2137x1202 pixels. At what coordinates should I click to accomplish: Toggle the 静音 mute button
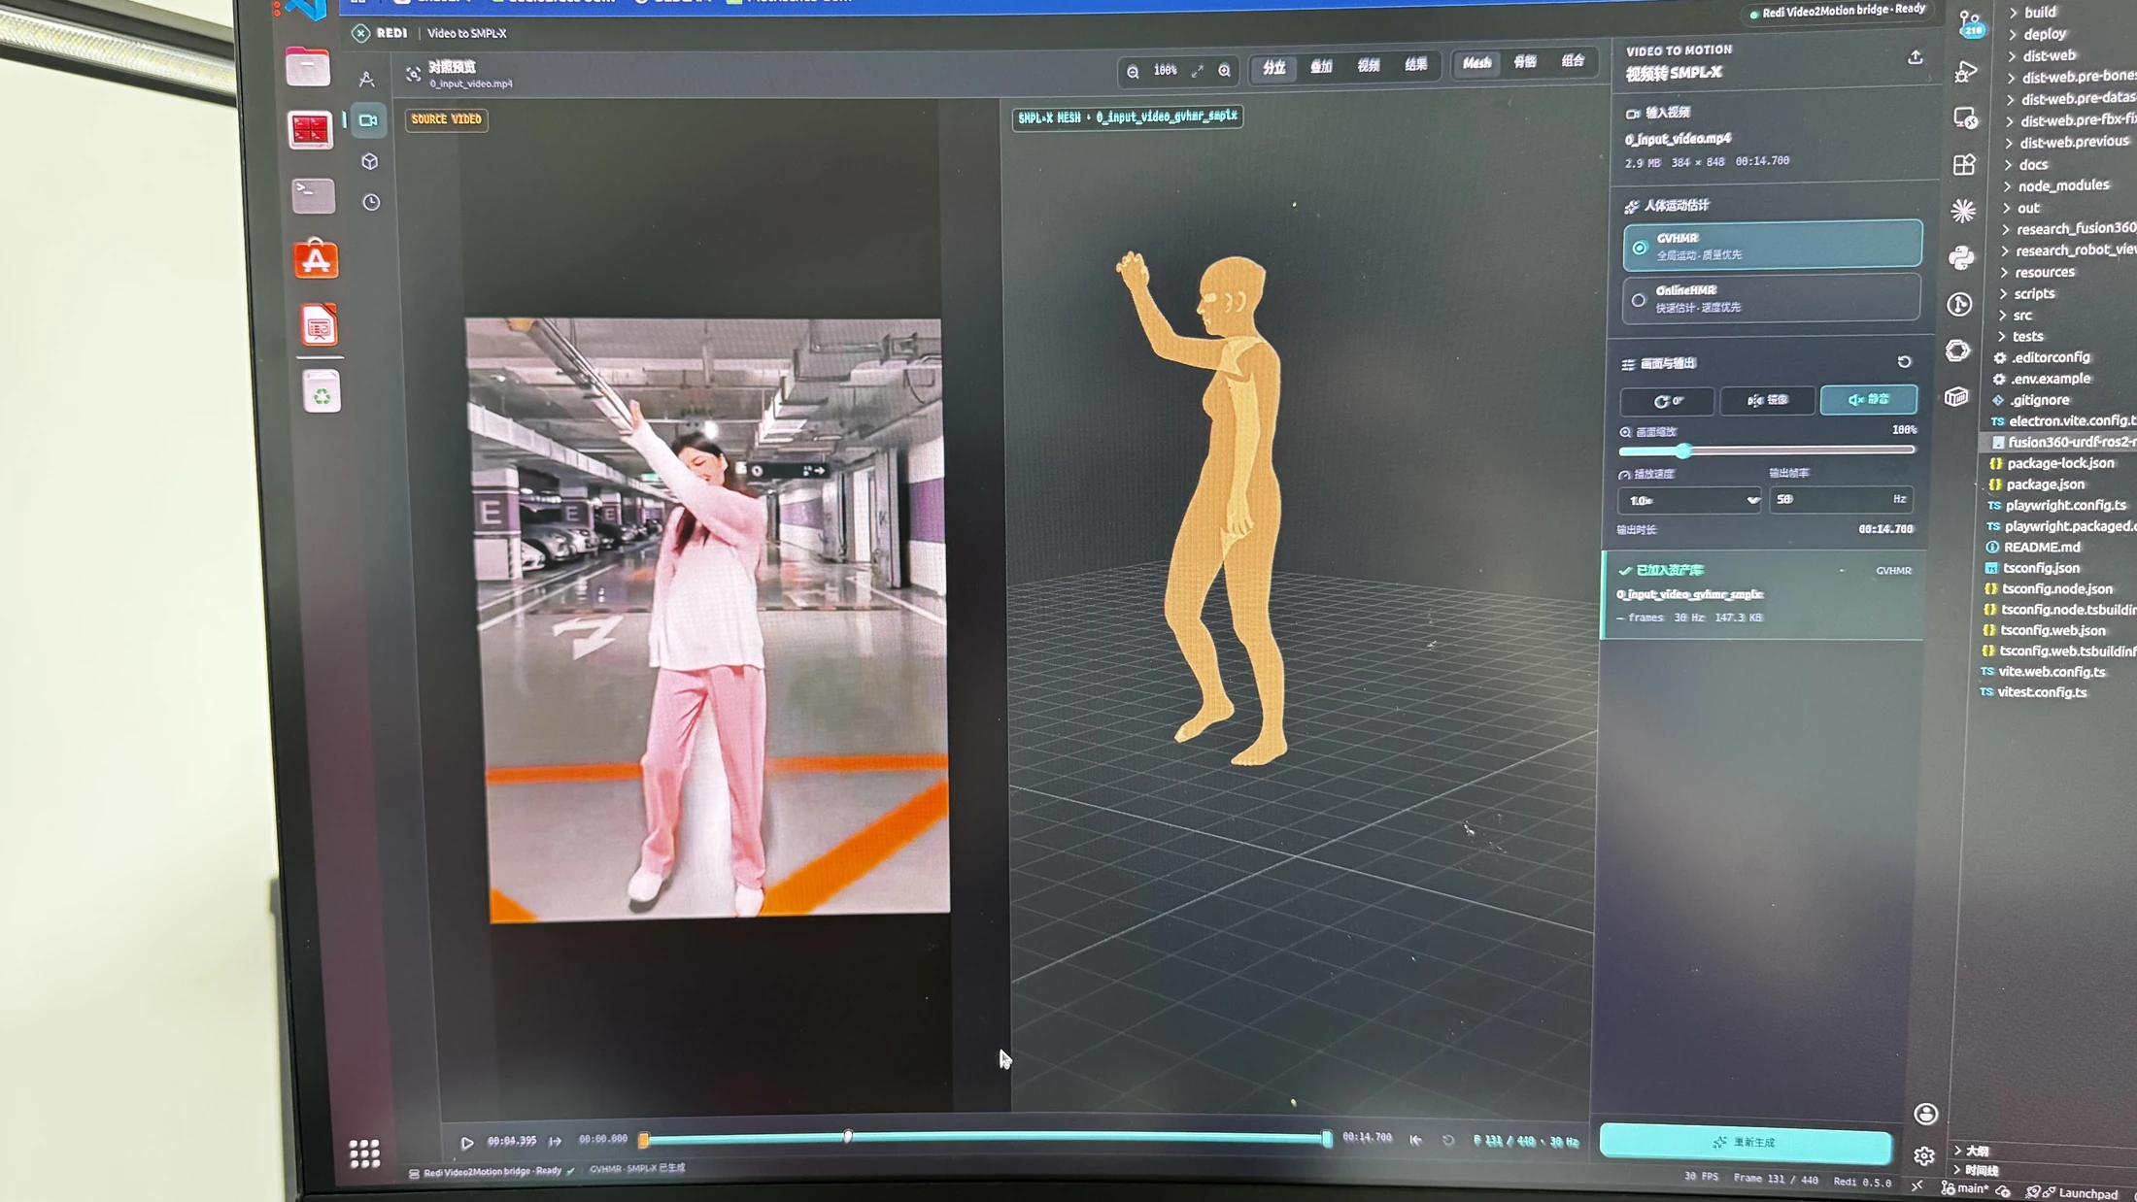tap(1868, 399)
